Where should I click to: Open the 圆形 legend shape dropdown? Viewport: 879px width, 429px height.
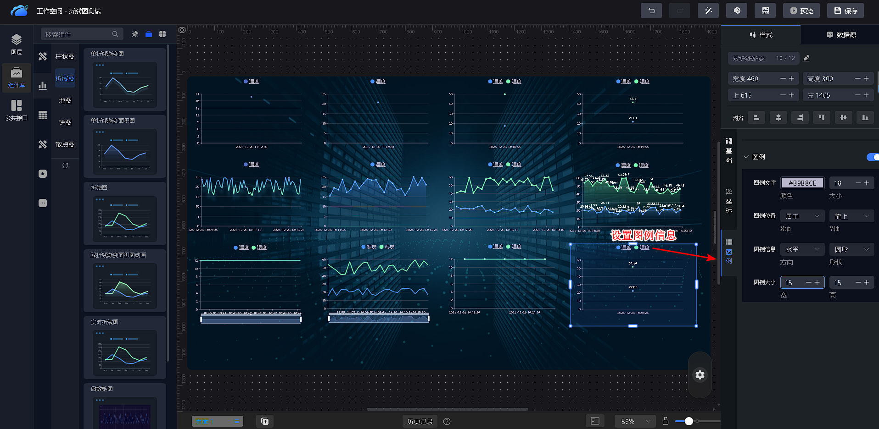coord(851,249)
